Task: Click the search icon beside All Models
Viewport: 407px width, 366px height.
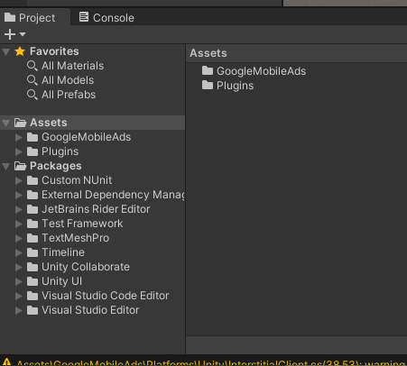Action: [x=32, y=80]
